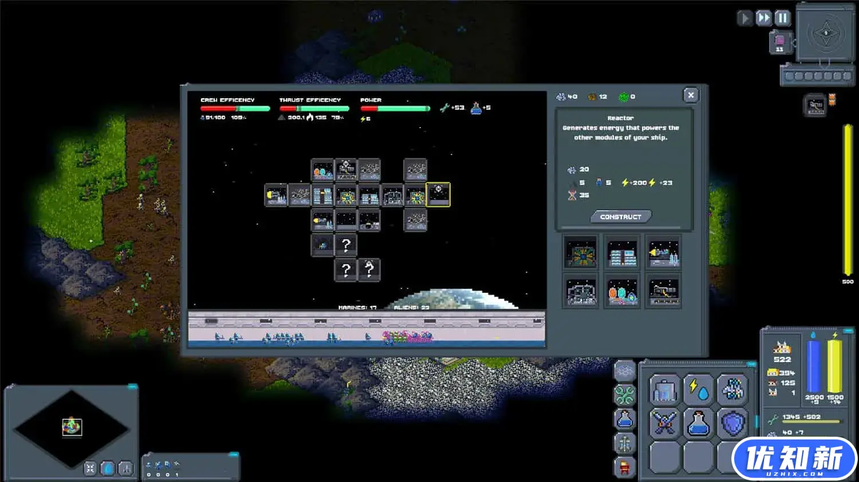Click the green biomass counter icon
Viewport: 859px width, 482px height.
(x=623, y=97)
